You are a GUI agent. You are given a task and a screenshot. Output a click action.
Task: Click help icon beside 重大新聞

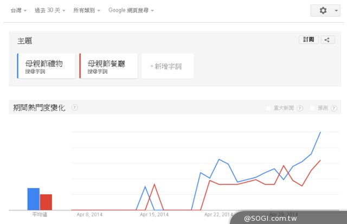(x=300, y=108)
